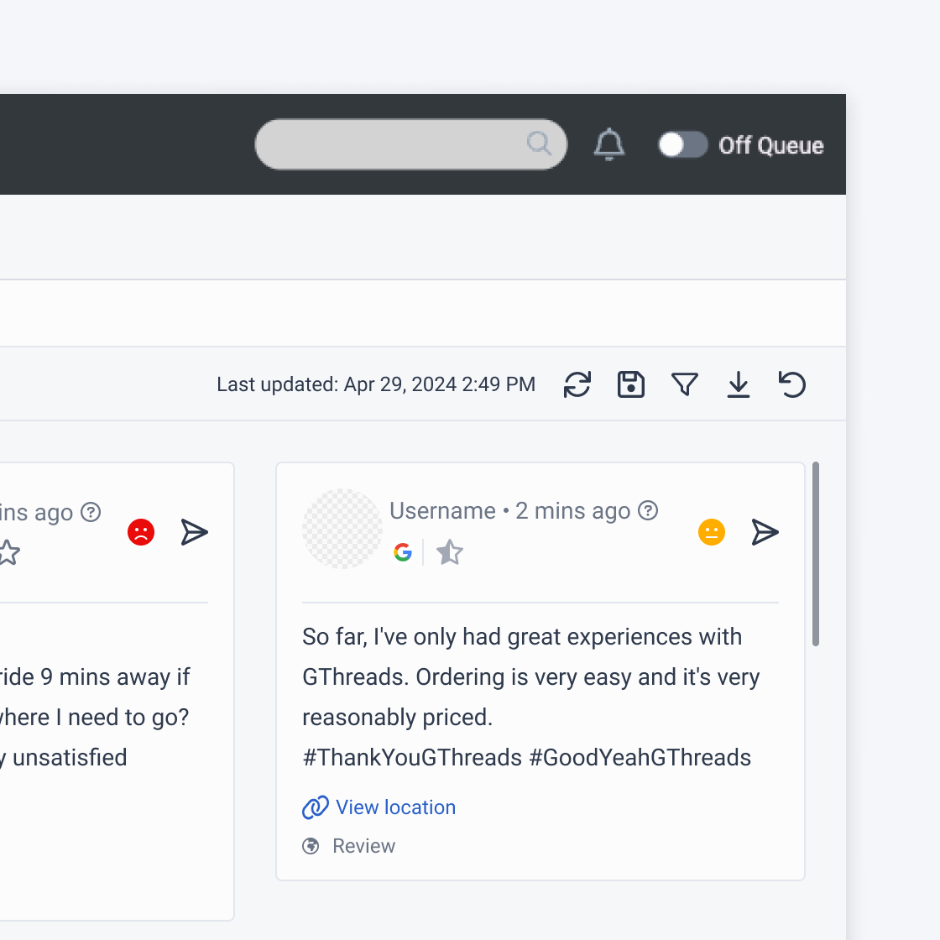940x940 pixels.
Task: Open the filter options
Action: tap(685, 384)
